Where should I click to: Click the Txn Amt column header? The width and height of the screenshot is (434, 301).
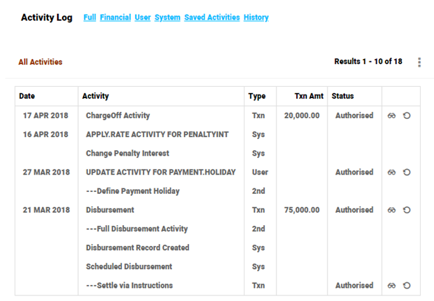(307, 96)
